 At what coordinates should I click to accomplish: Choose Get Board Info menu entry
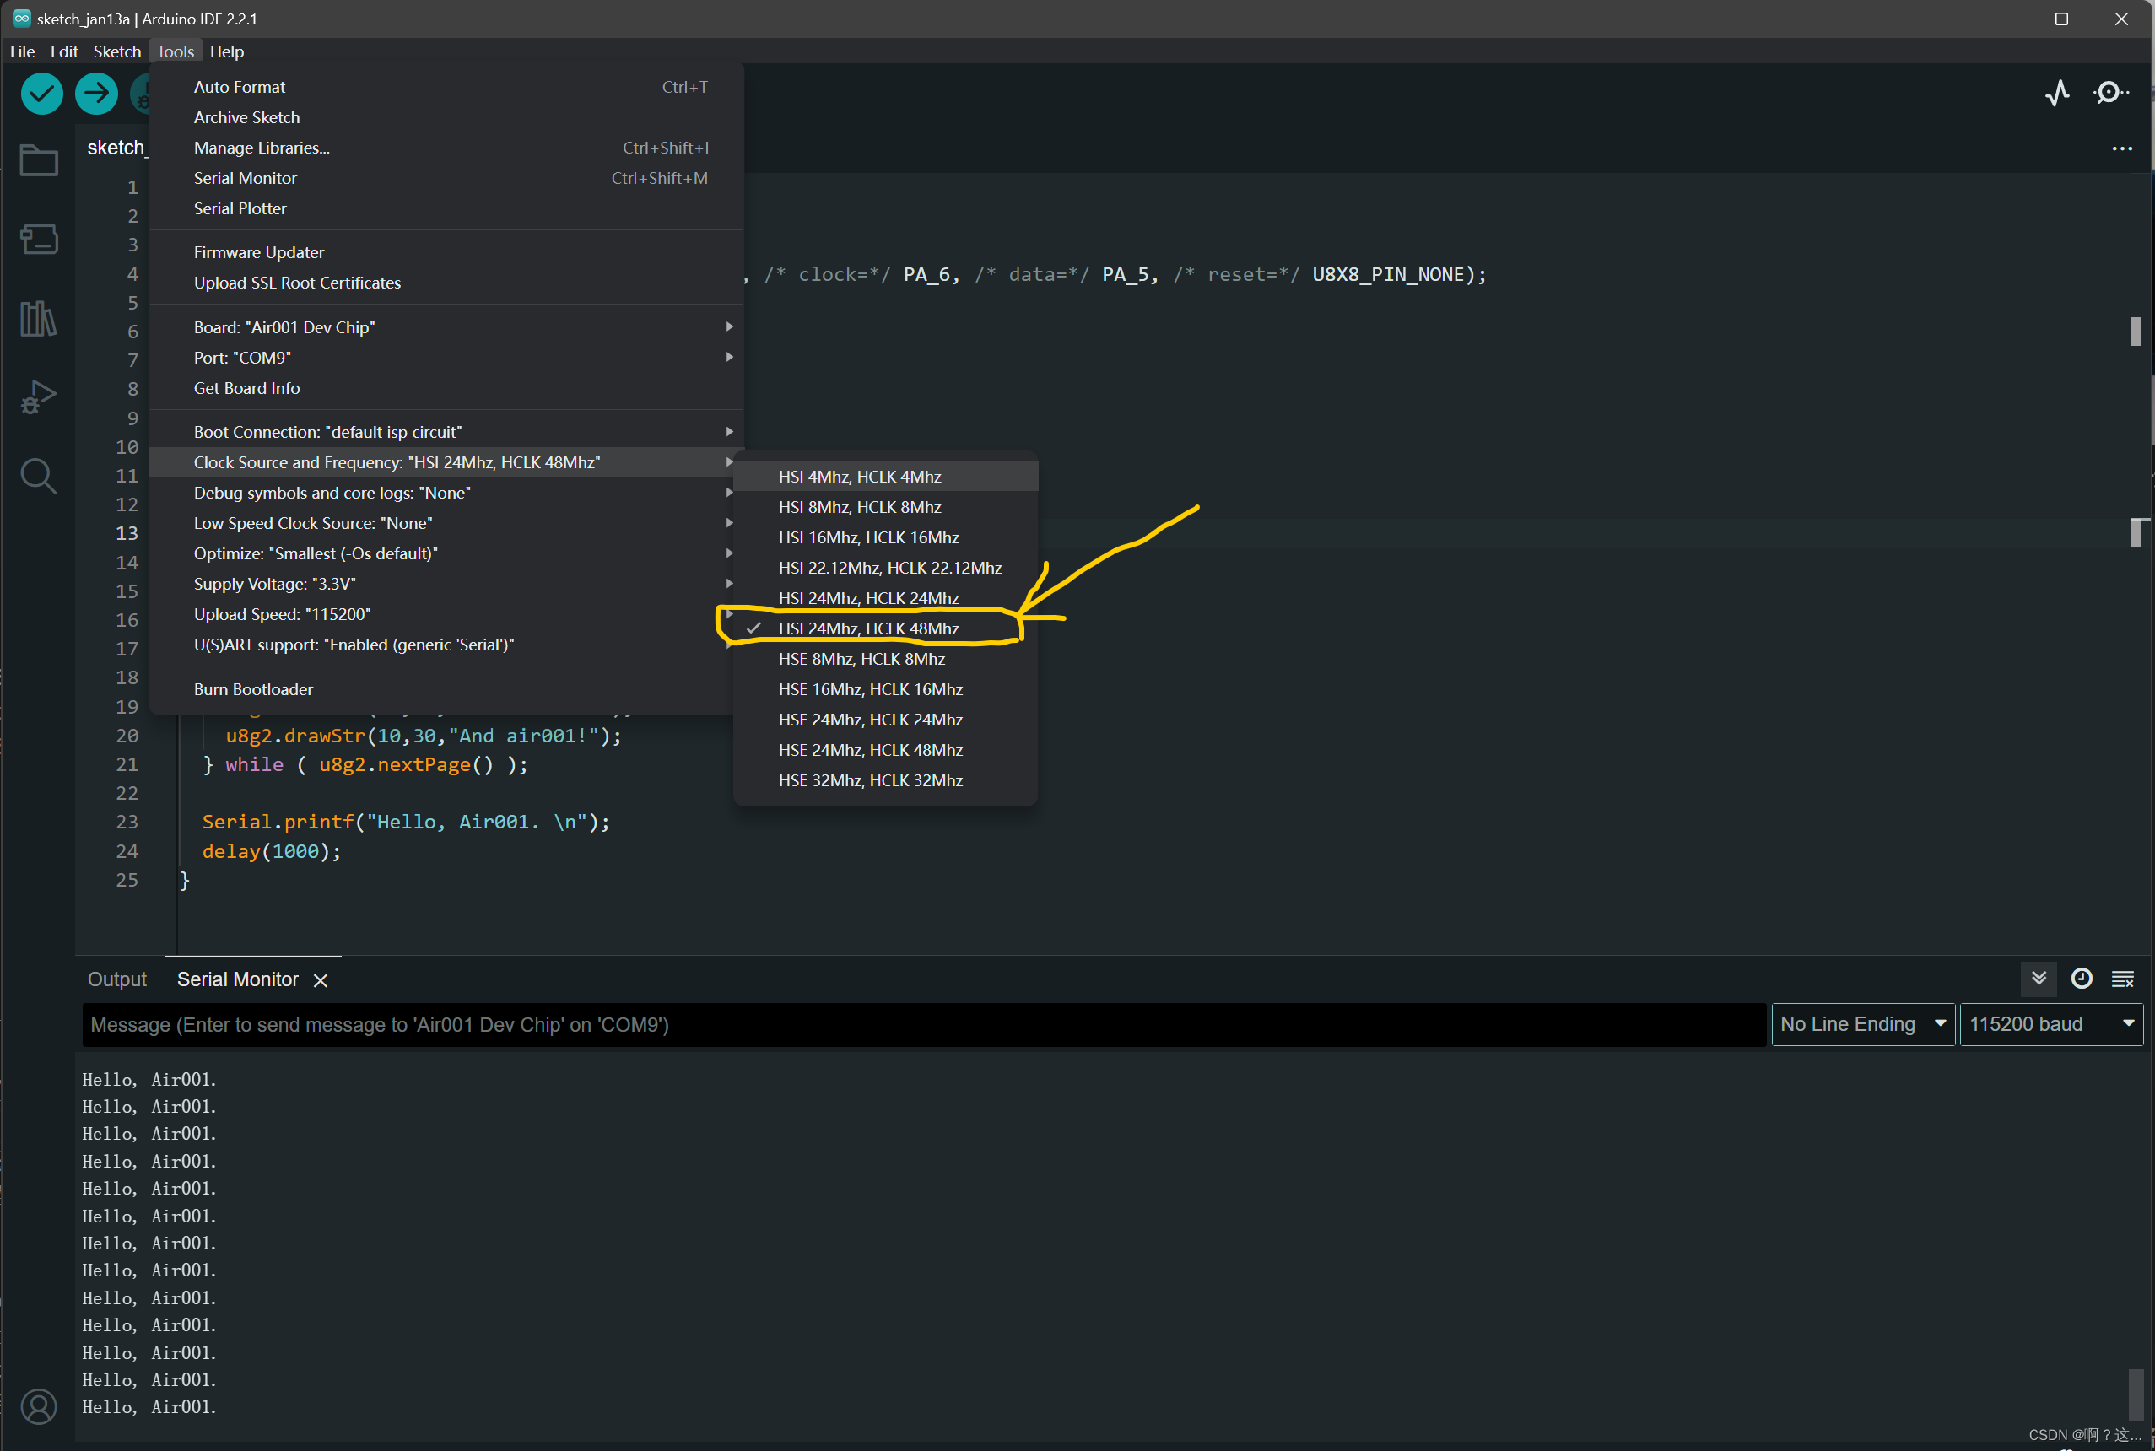pos(446,389)
